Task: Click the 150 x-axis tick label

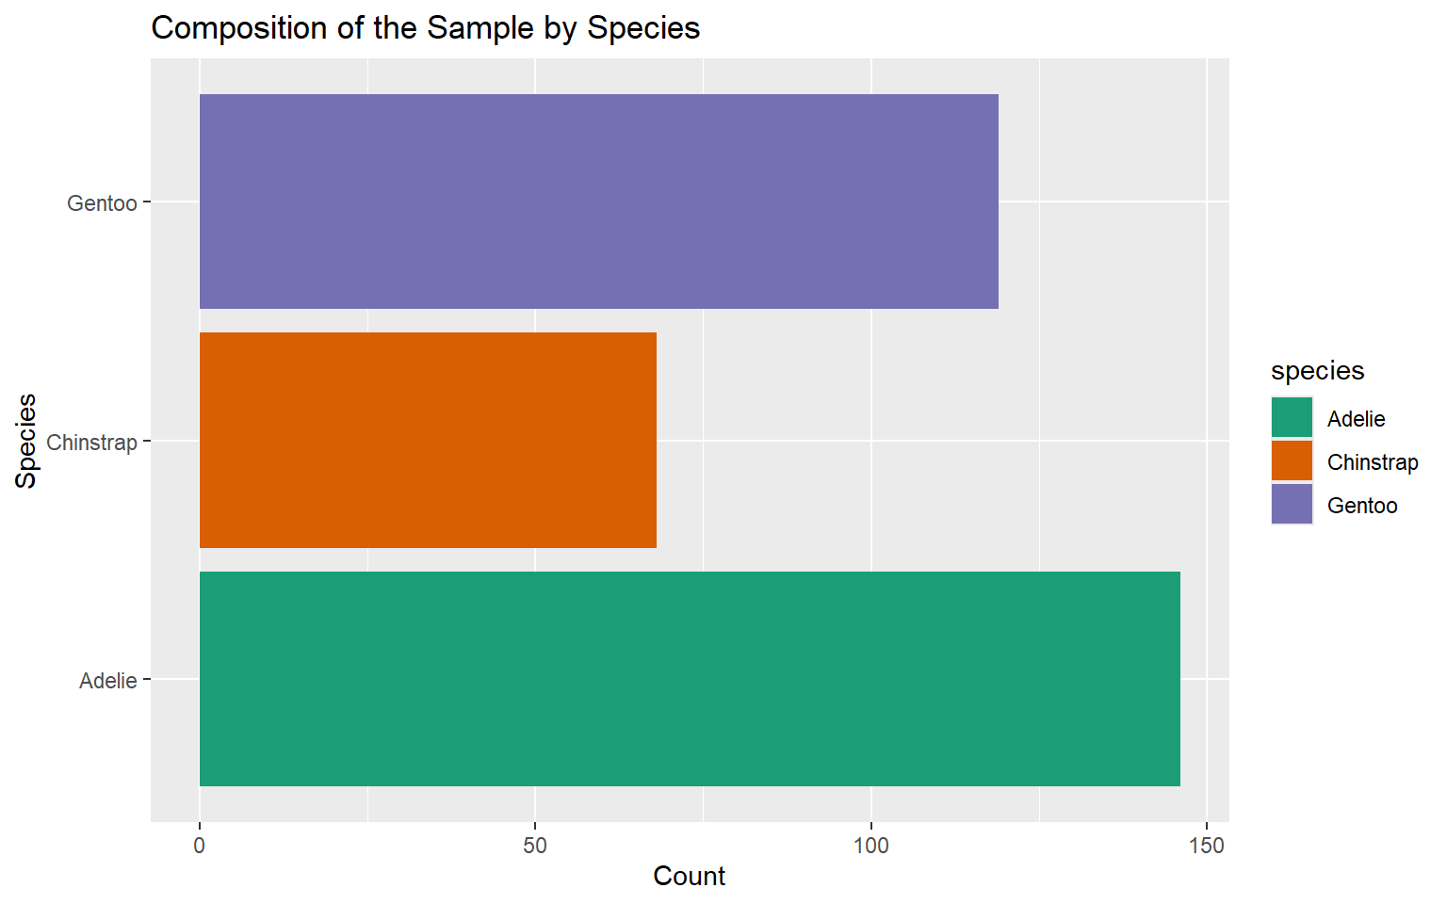Action: [1207, 846]
